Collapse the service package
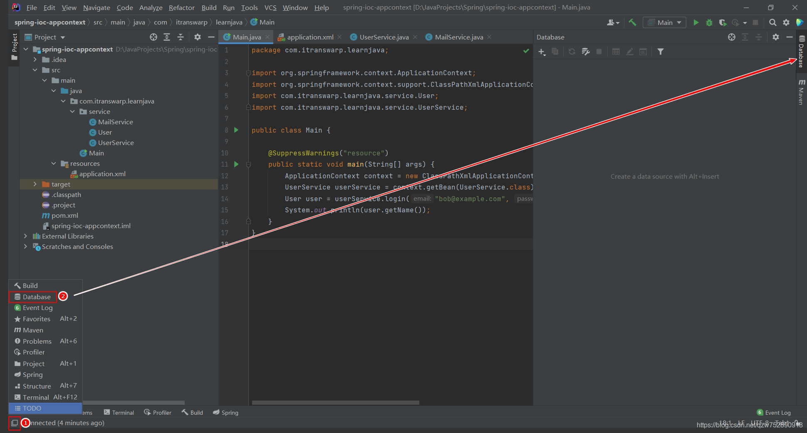 coord(72,111)
